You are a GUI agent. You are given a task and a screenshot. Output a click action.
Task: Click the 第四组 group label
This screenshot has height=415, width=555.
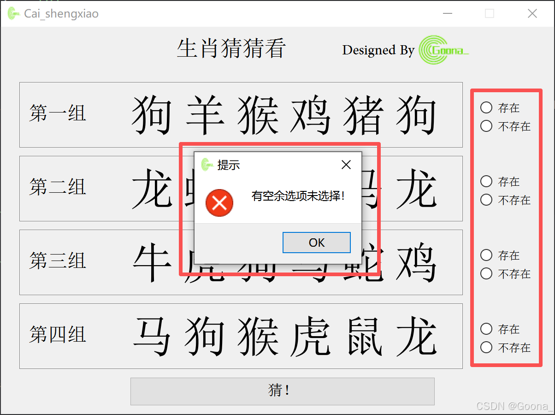(x=58, y=334)
